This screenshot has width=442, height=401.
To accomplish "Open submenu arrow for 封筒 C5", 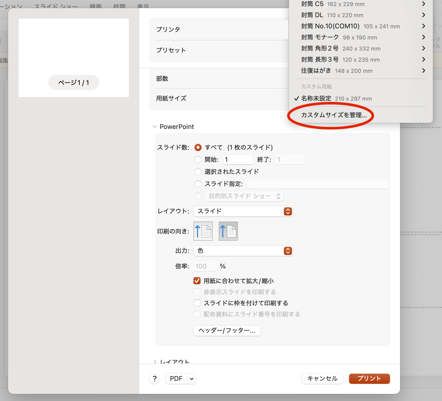I will pyautogui.click(x=424, y=4).
